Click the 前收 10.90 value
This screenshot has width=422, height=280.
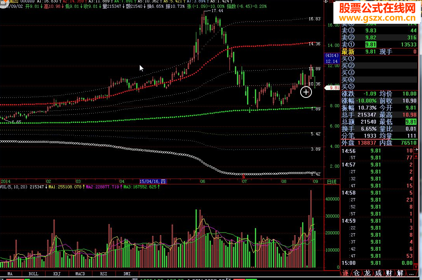coord(410,101)
